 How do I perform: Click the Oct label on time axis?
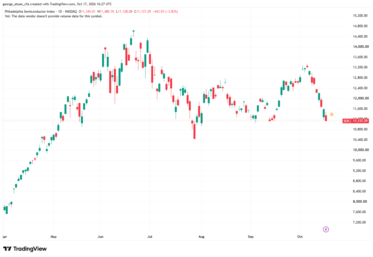click(300, 237)
